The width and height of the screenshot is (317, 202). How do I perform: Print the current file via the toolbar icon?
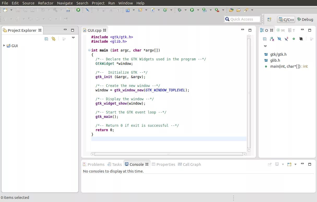pos(32,10)
